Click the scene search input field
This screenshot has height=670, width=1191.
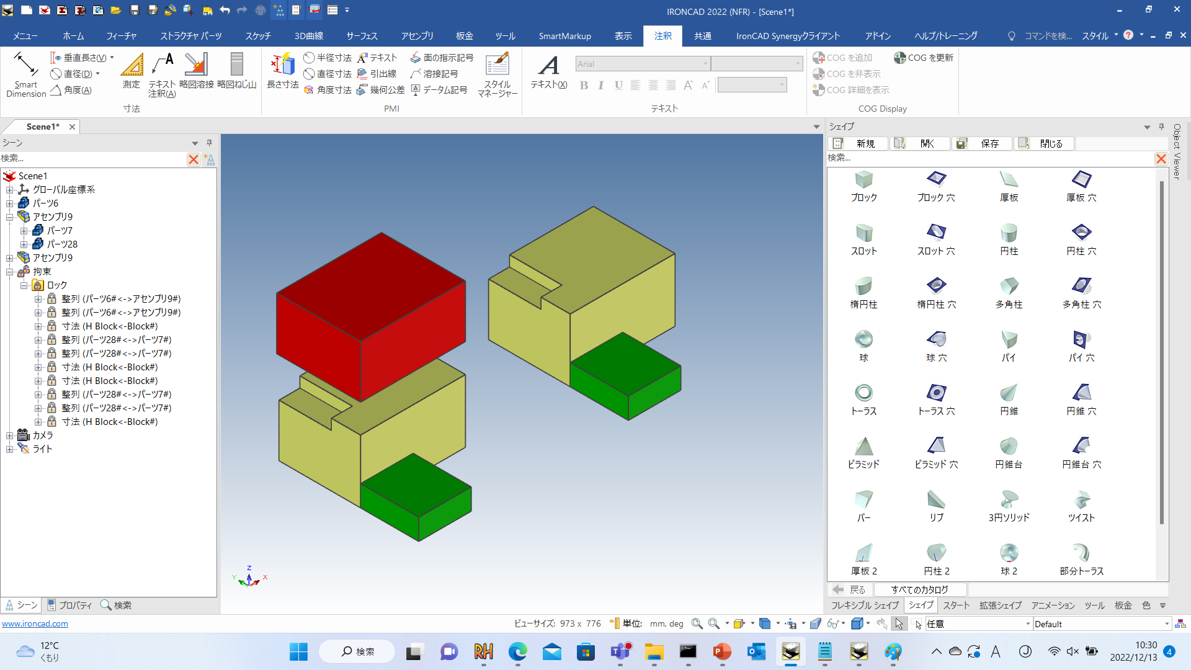click(93, 159)
